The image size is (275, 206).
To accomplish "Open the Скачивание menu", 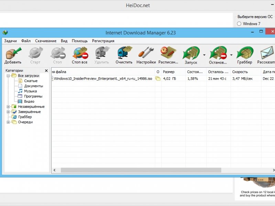I will pos(46,41).
